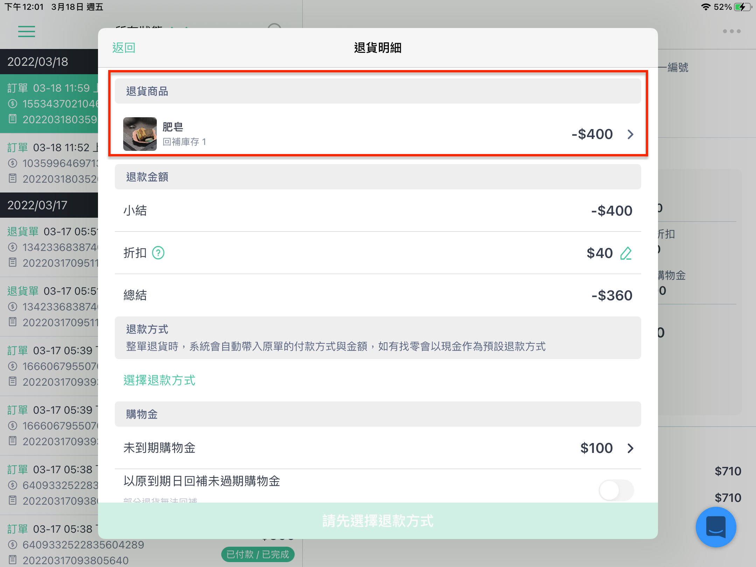Click the $100 unexpired credit value

tap(596, 448)
